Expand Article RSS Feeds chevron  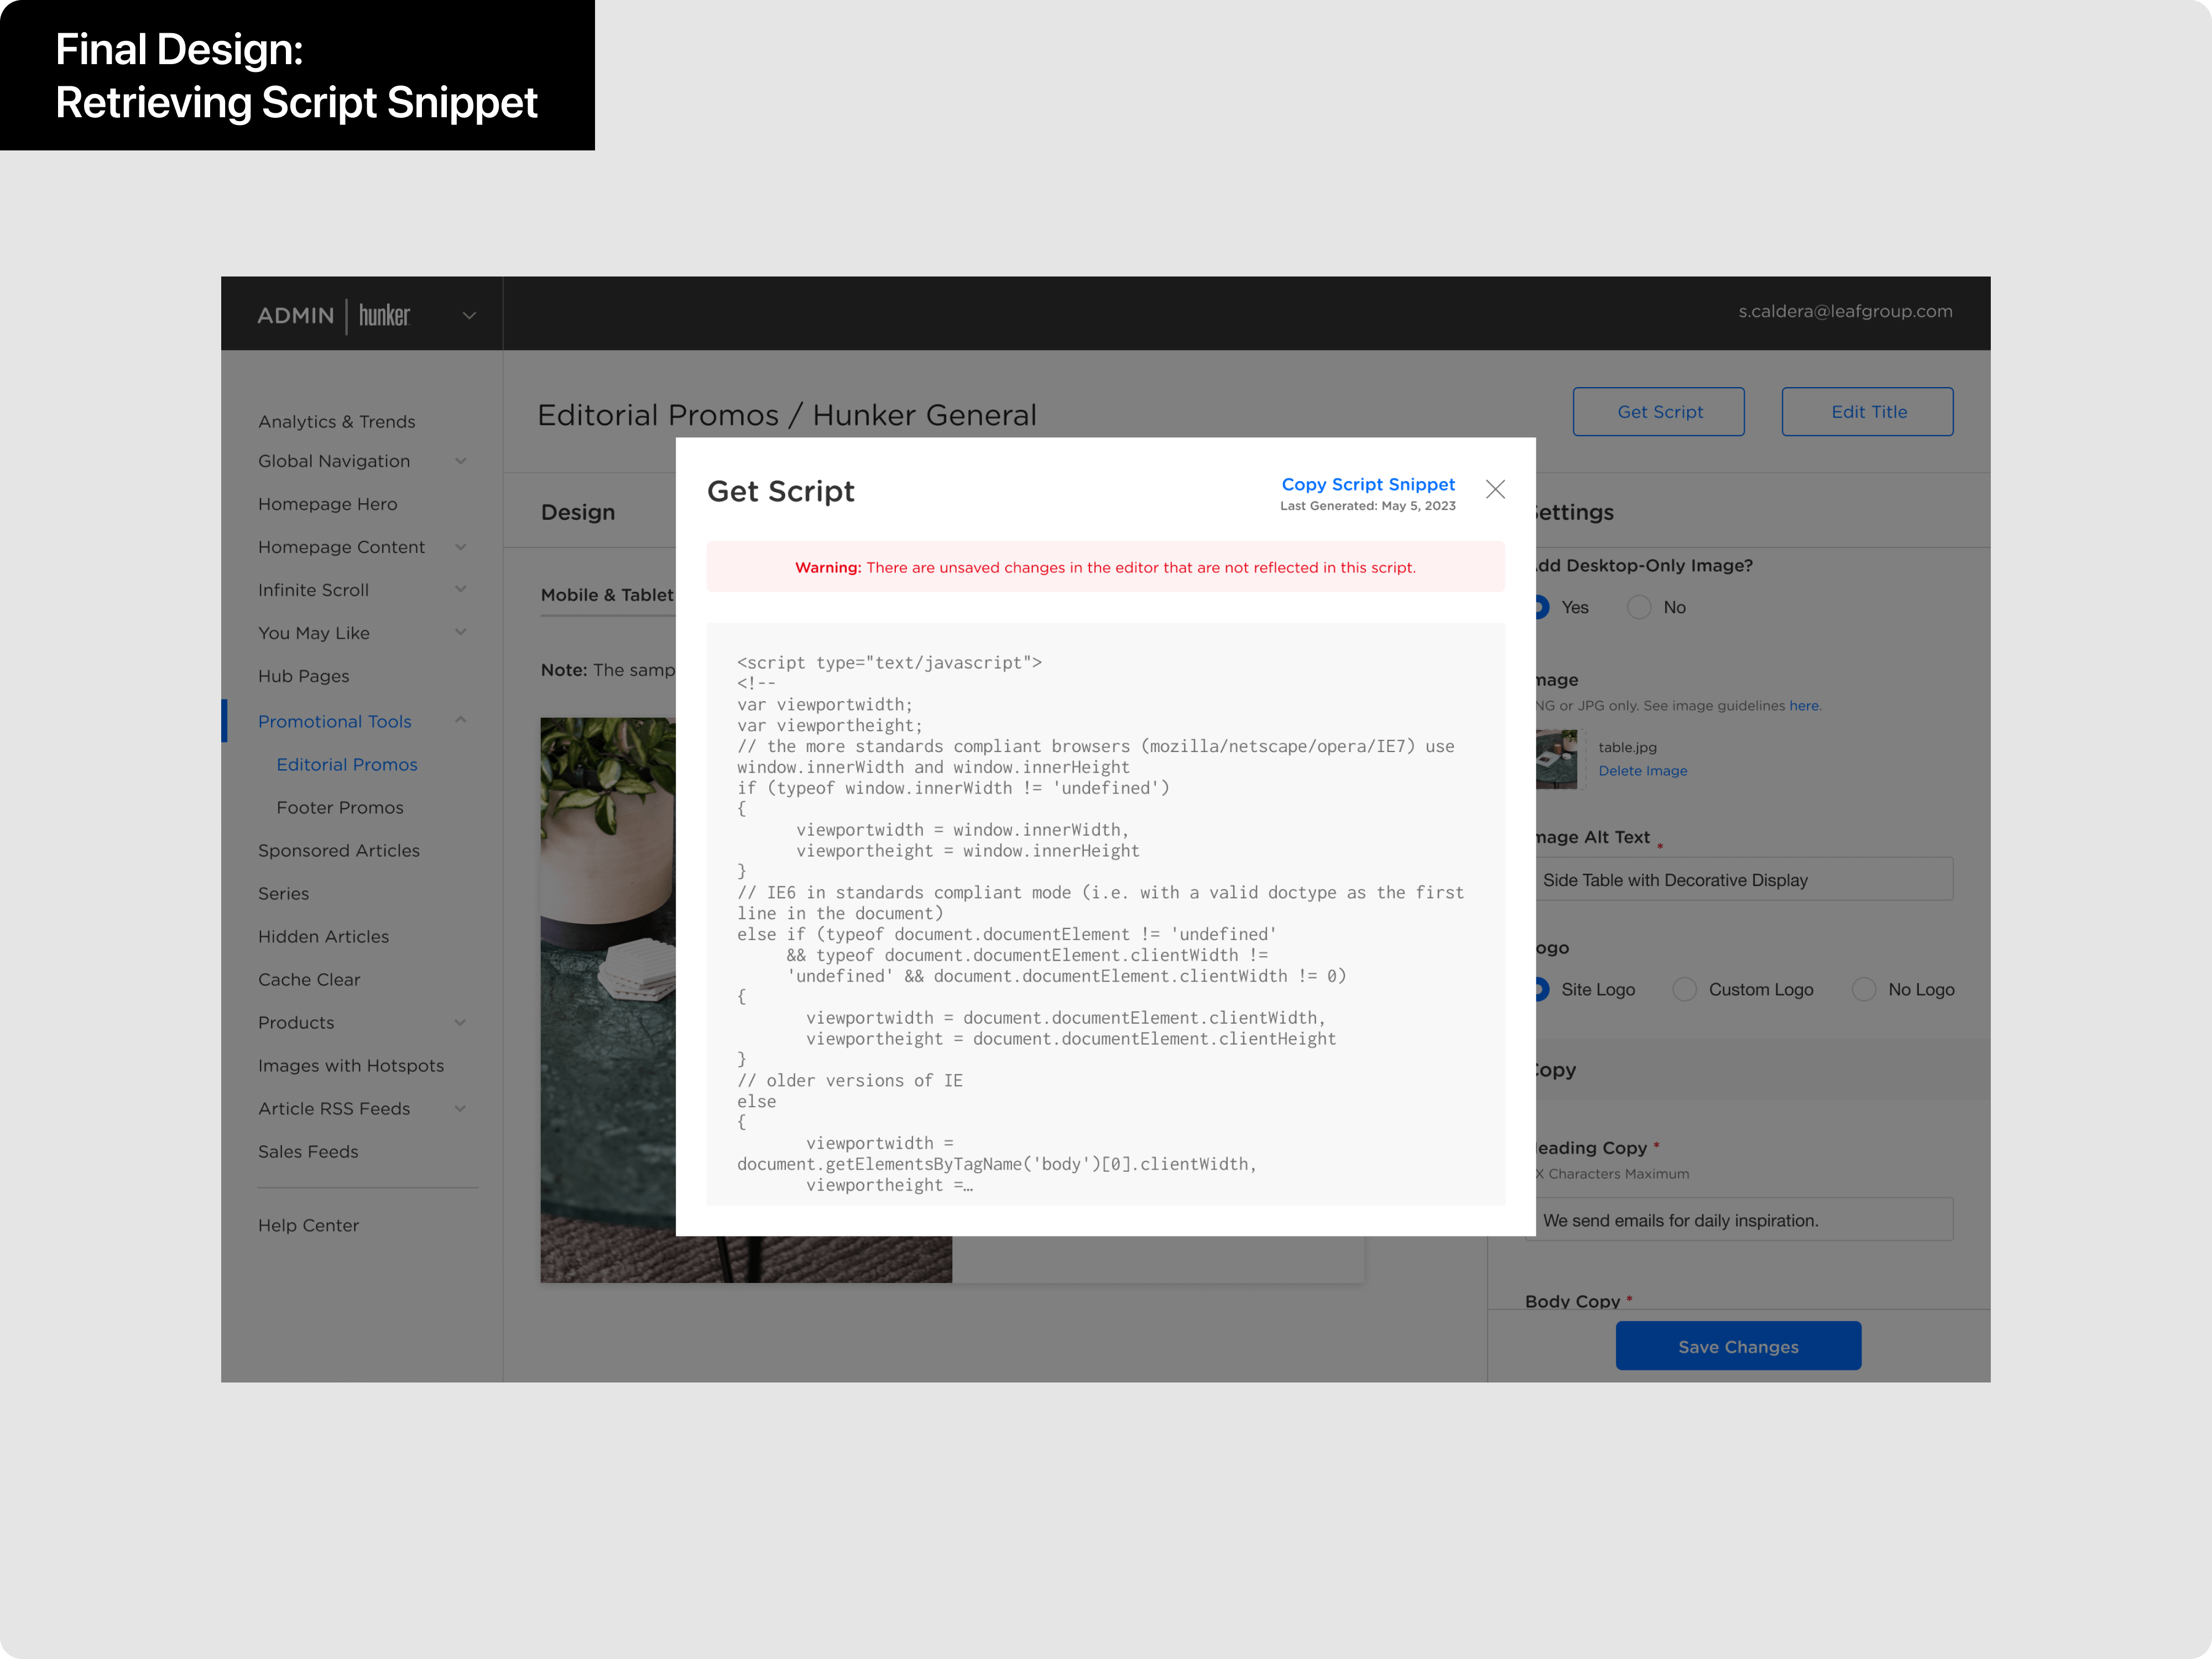point(461,1108)
